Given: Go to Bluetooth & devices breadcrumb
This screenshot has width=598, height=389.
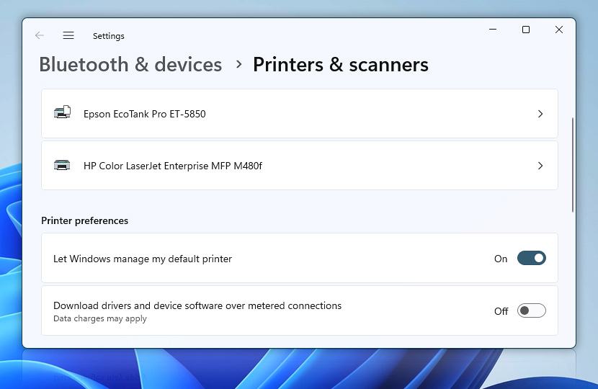Looking at the screenshot, I should 130,64.
